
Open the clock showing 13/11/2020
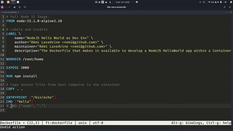122,2
